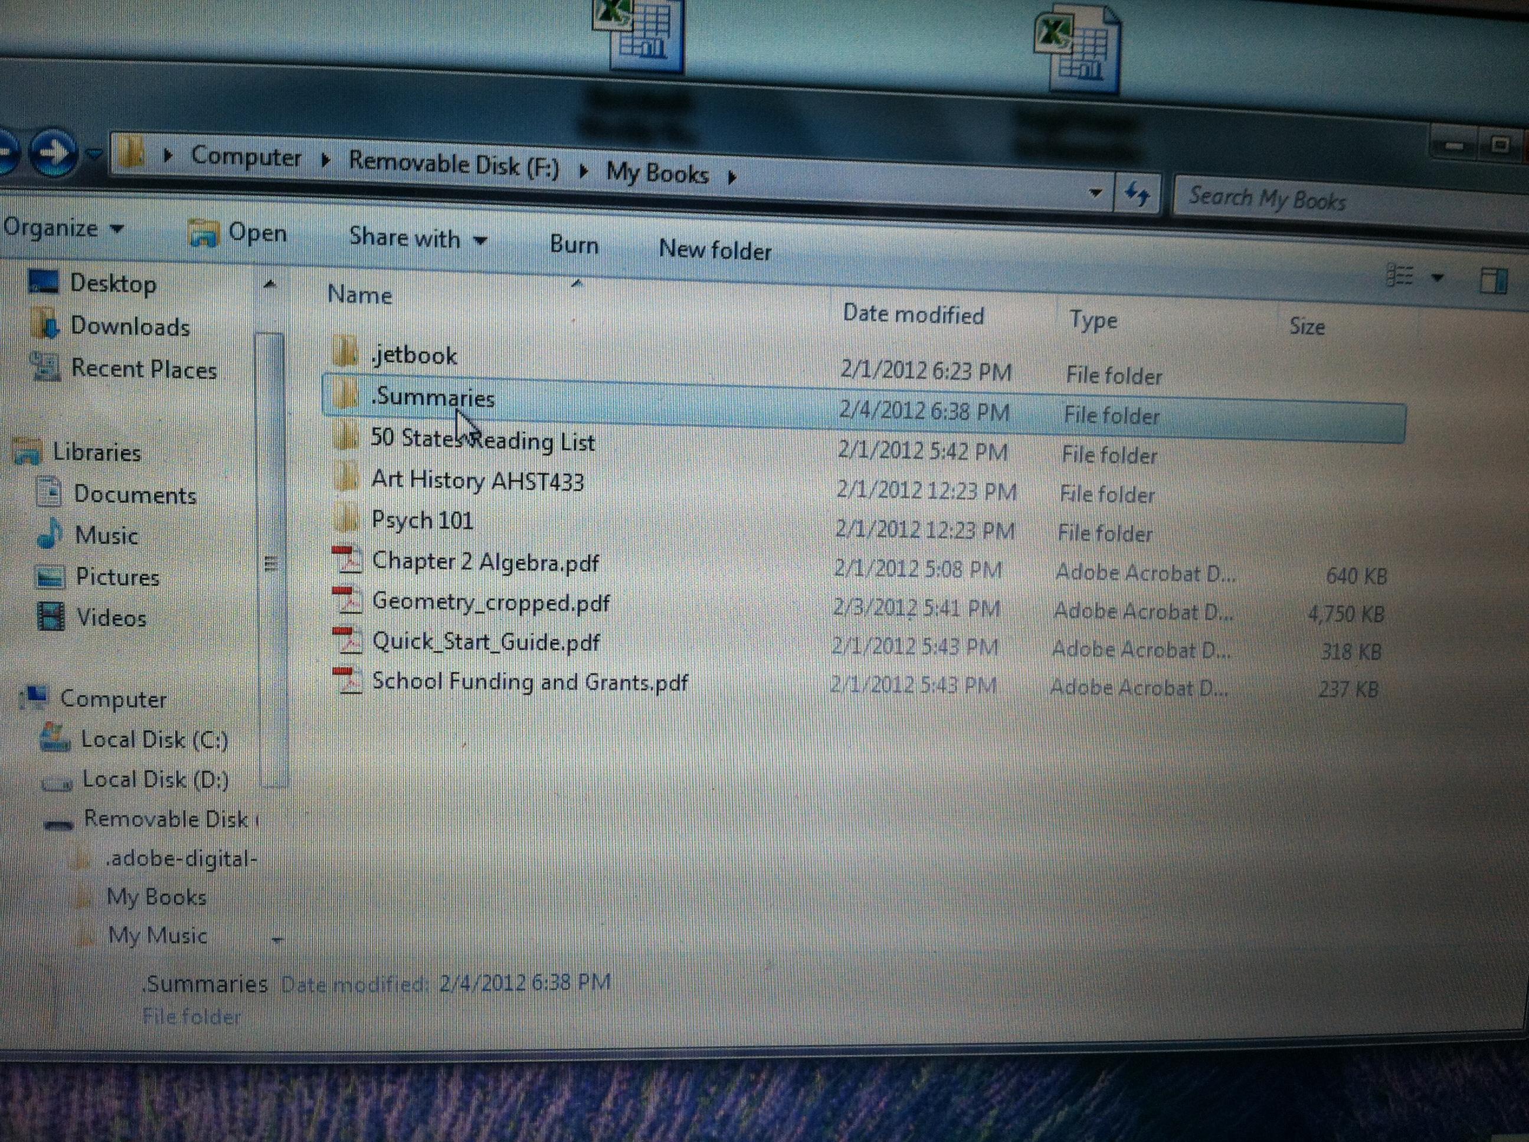Sort by the Size column header
The image size is (1529, 1142).
coord(1307,326)
